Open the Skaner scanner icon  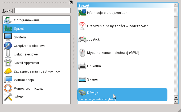click(82, 79)
